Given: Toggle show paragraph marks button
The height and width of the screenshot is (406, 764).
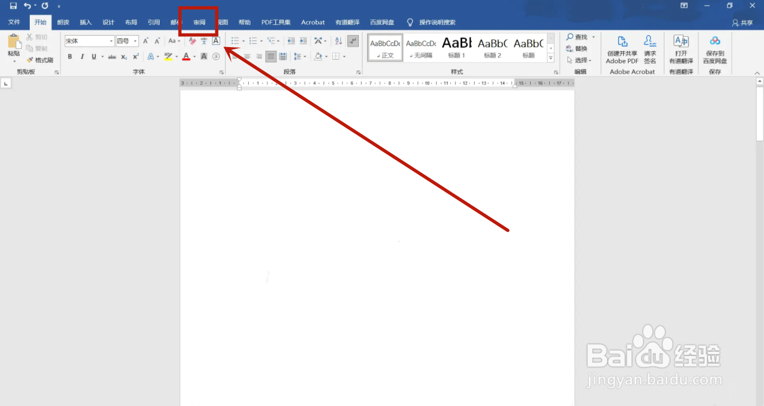Looking at the screenshot, I should tap(353, 41).
